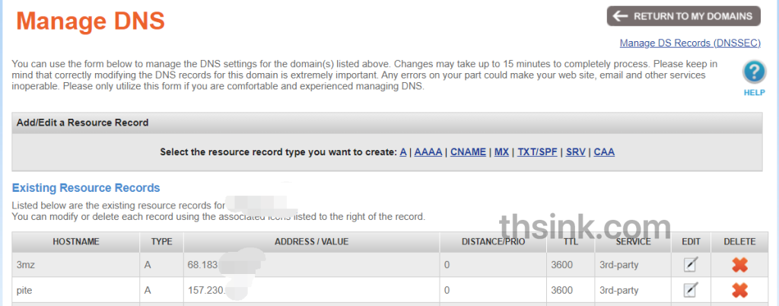Click the HELP text label under the icon
This screenshot has height=306, width=779.
[x=753, y=92]
